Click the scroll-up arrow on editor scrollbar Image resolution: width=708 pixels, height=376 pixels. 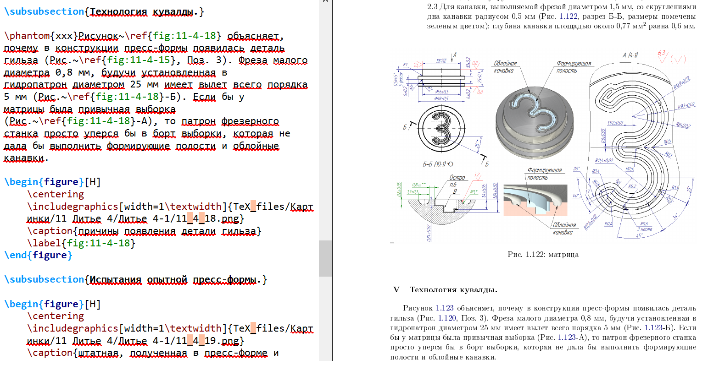(x=325, y=2)
